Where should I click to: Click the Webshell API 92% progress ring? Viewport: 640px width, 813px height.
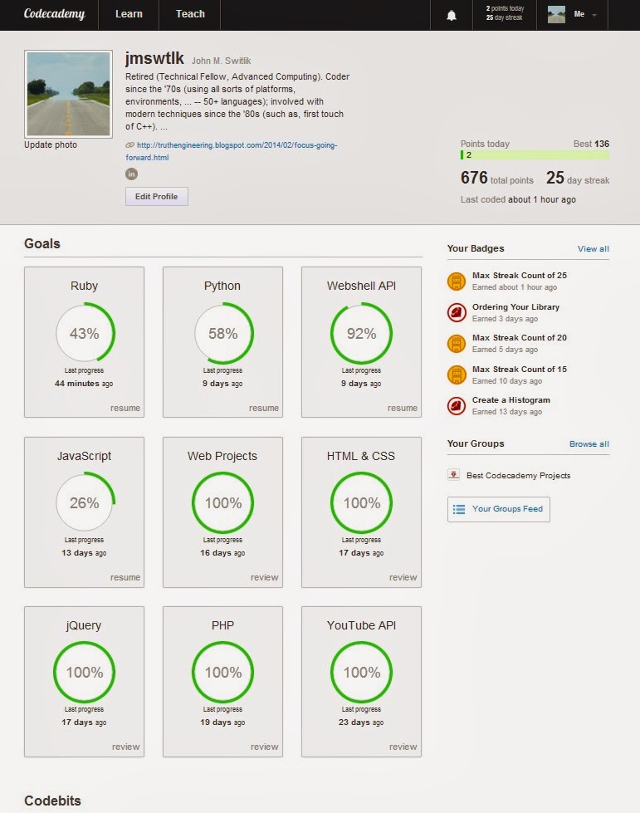(x=361, y=333)
